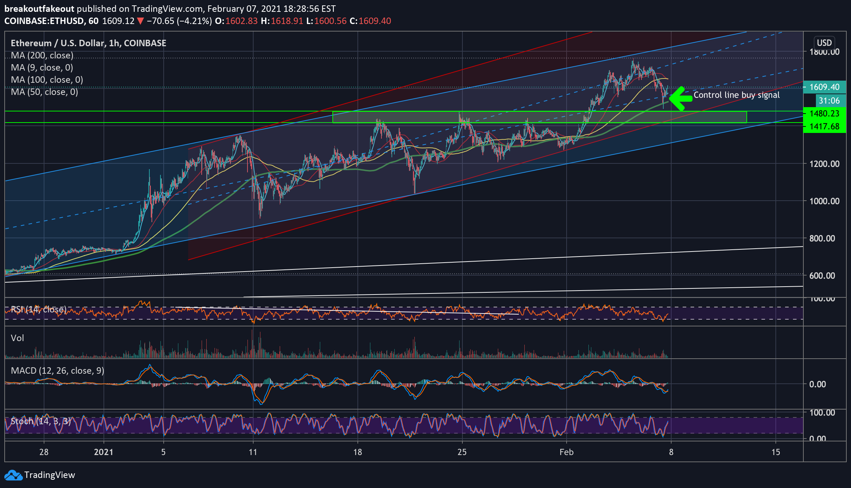Click the 18 date label on time axis
Screen dimensions: 851x488
357,452
